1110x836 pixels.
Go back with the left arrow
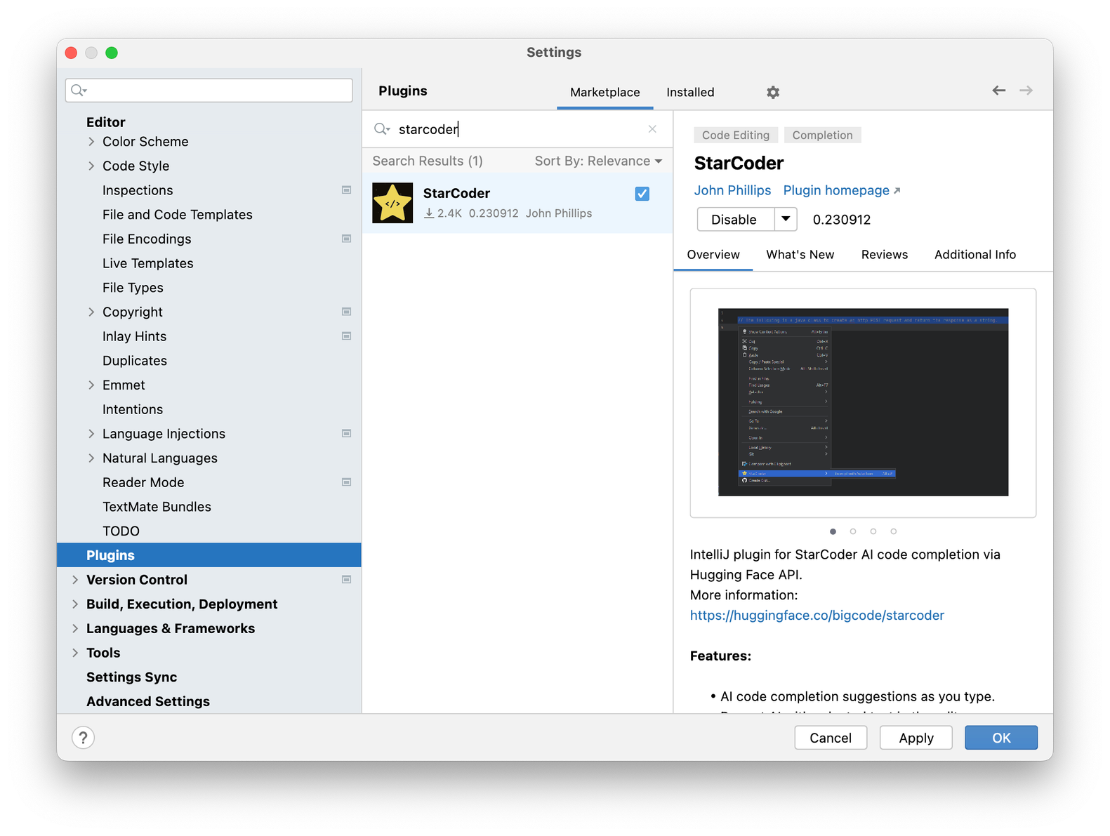tap(998, 91)
